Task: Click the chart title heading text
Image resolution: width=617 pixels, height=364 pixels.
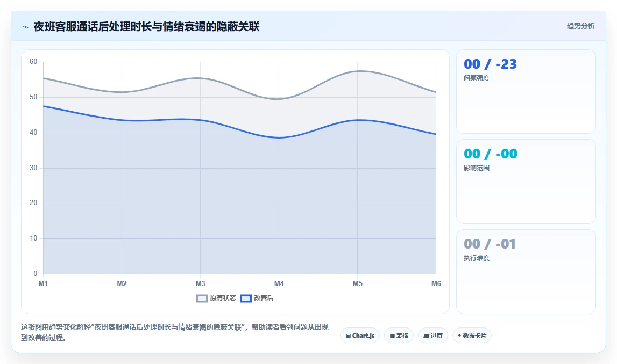Action: click(x=146, y=27)
